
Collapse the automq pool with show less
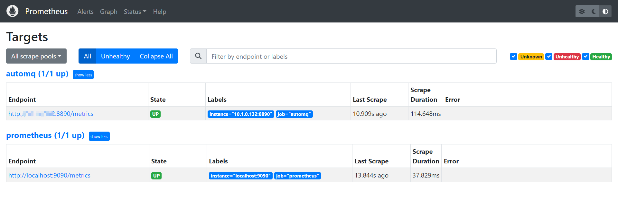tap(83, 75)
